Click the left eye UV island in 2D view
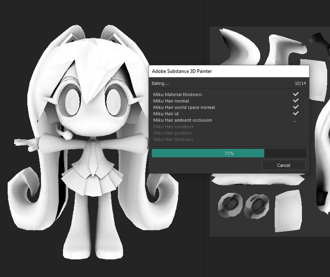330x277 pixels. tap(230, 205)
